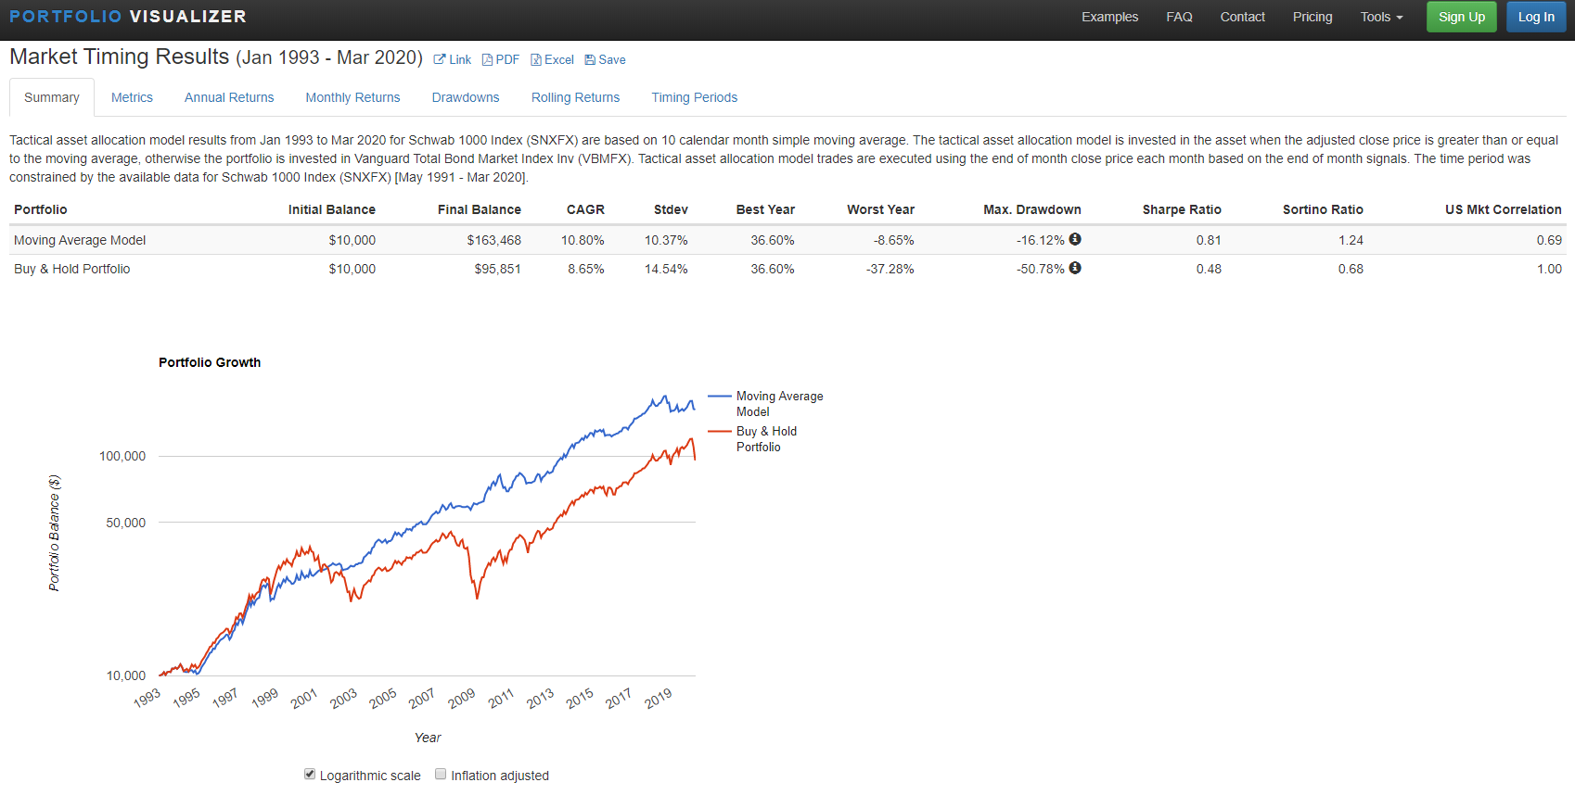1575x795 pixels.
Task: Switch to the Metrics tab
Action: pyautogui.click(x=132, y=97)
